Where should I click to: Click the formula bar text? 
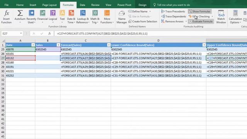(102, 34)
